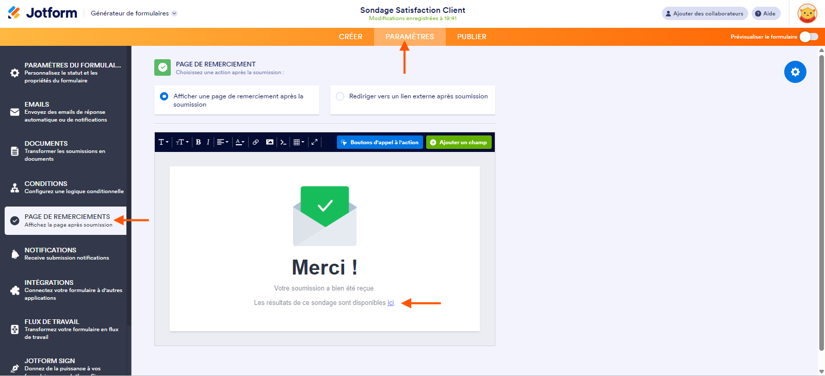Click the puzzle icon beside INTÉGRATIONS
Viewport: 825px width, 376px height.
15,290
